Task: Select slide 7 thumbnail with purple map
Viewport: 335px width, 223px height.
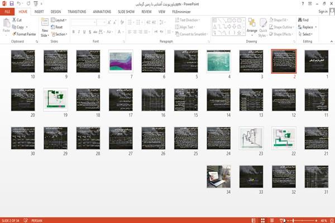Action: click(x=121, y=61)
